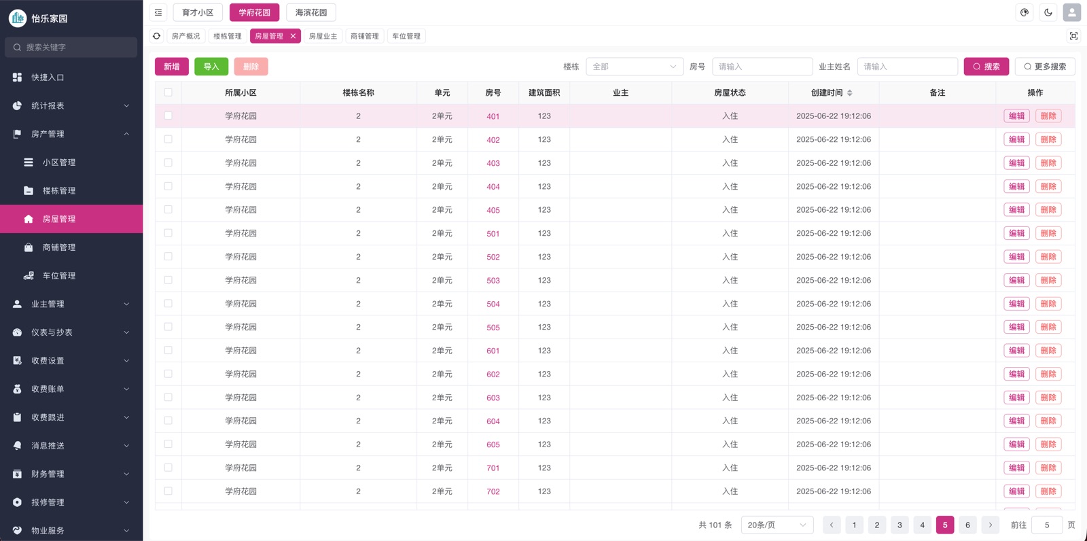Open user avatar menu
Image resolution: width=1087 pixels, height=541 pixels.
point(1072,12)
